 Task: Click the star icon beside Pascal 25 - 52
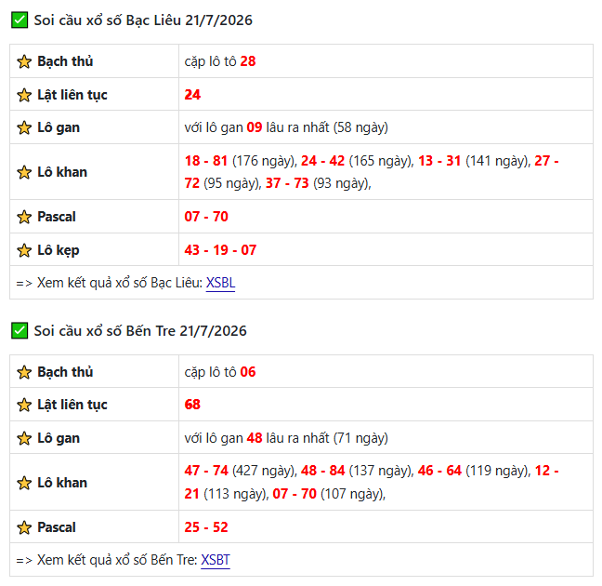pyautogui.click(x=24, y=527)
